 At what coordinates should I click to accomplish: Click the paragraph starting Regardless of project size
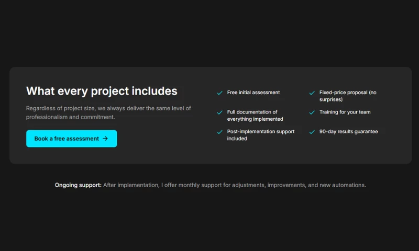[108, 112]
